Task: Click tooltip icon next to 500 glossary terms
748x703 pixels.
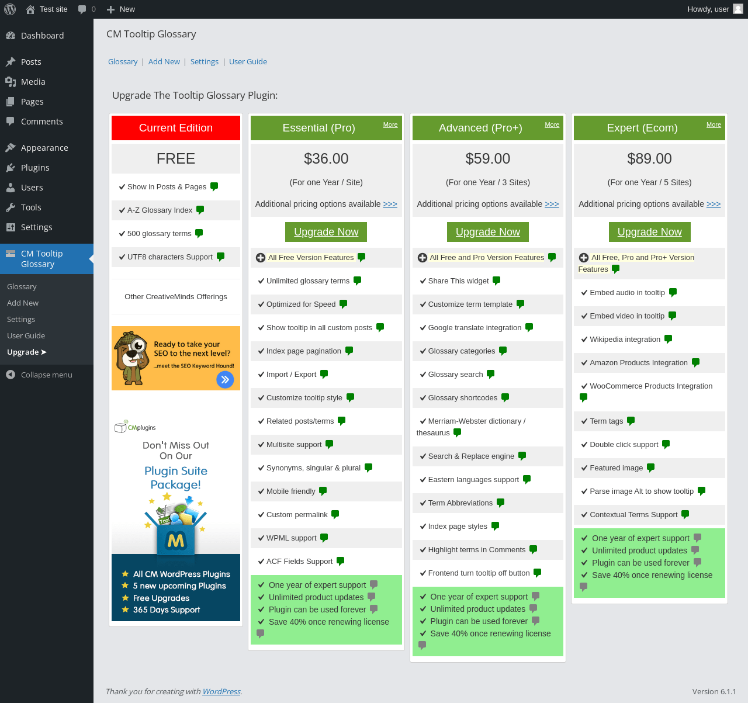Action: [x=199, y=234]
